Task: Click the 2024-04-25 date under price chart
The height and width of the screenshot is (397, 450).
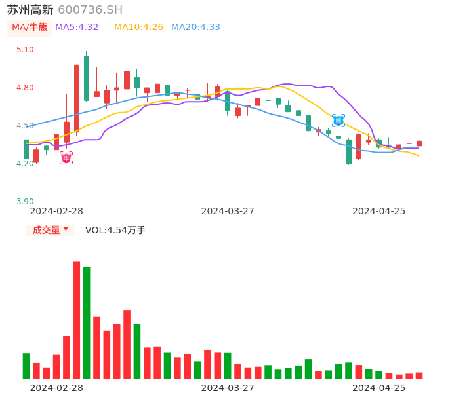Action: (378, 211)
